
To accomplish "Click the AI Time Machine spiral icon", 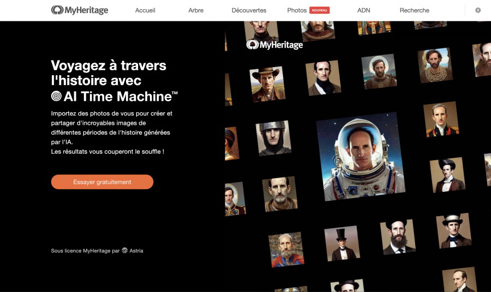I will click(56, 96).
